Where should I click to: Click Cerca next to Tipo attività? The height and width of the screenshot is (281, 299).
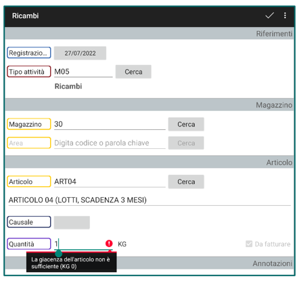[133, 72]
